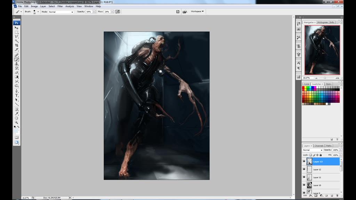Open the layer style fx button
The width and height of the screenshot is (356, 200).
pos(310,195)
